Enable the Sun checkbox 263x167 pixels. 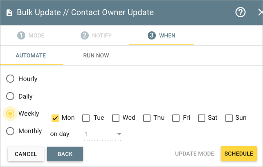click(229, 118)
